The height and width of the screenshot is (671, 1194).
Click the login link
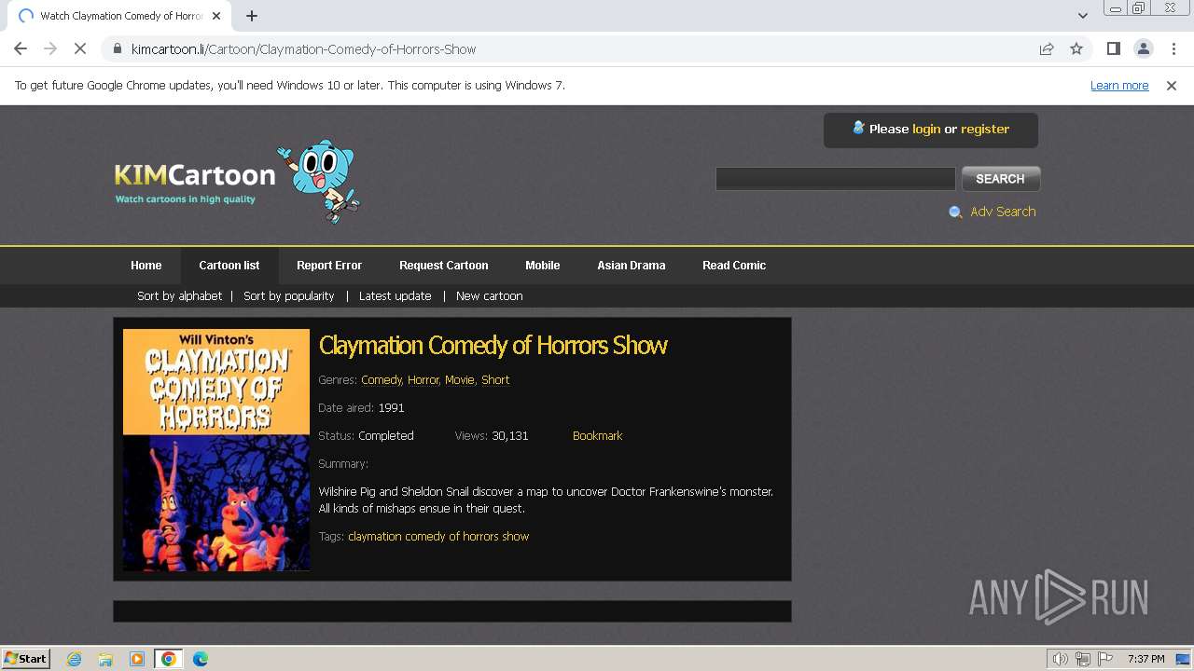[926, 130]
